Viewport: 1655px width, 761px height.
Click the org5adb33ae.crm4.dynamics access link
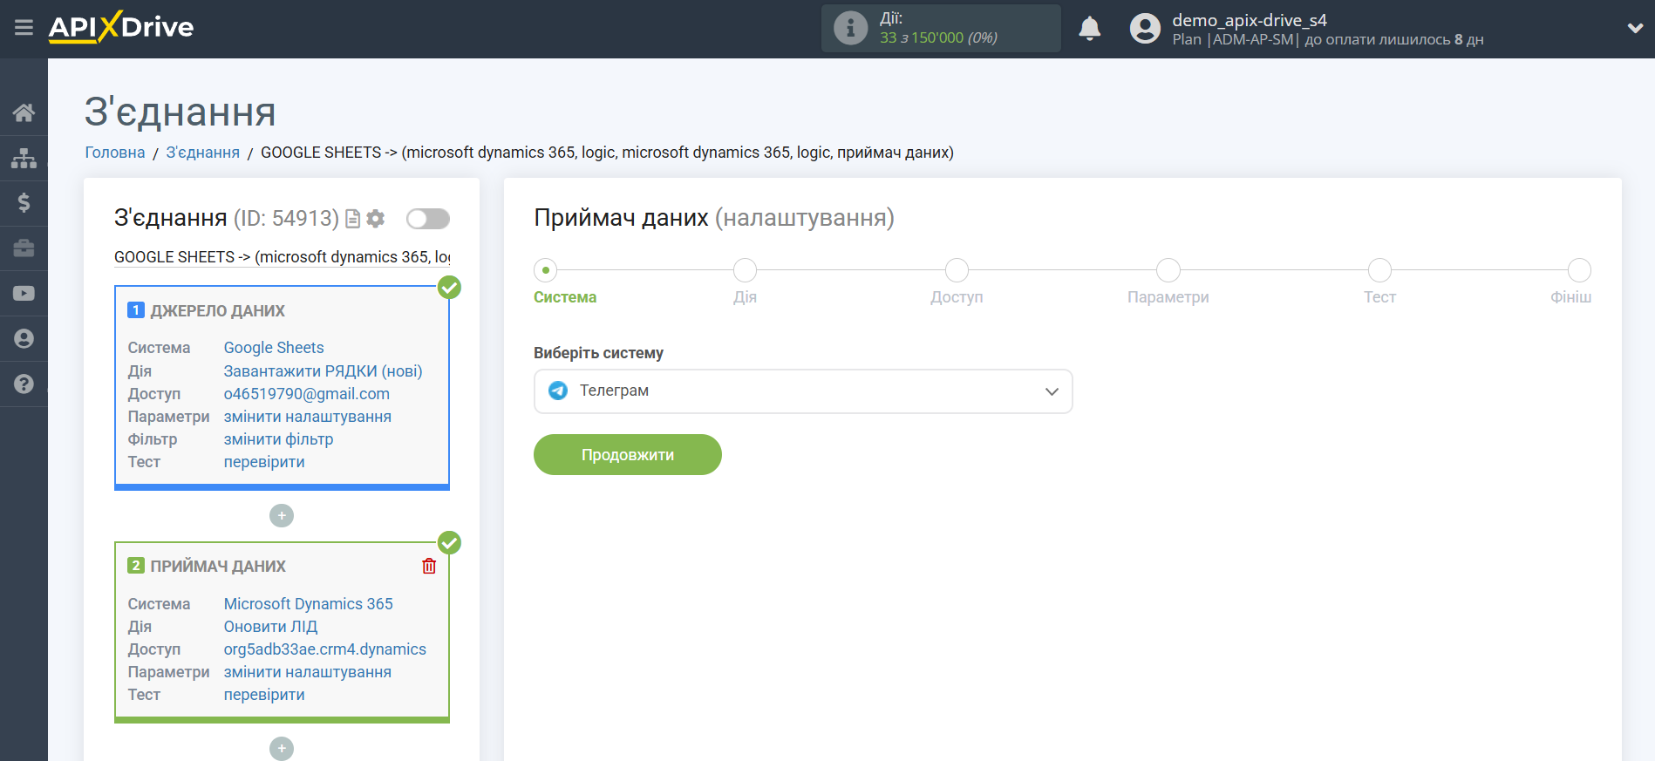pos(325,649)
